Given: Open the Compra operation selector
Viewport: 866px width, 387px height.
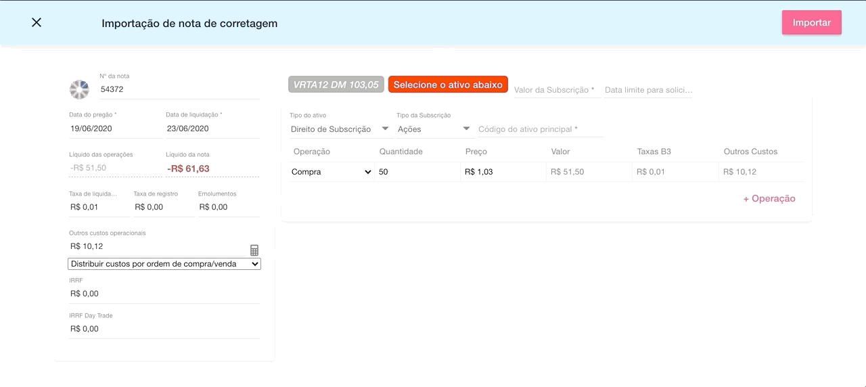Looking at the screenshot, I should [x=332, y=172].
